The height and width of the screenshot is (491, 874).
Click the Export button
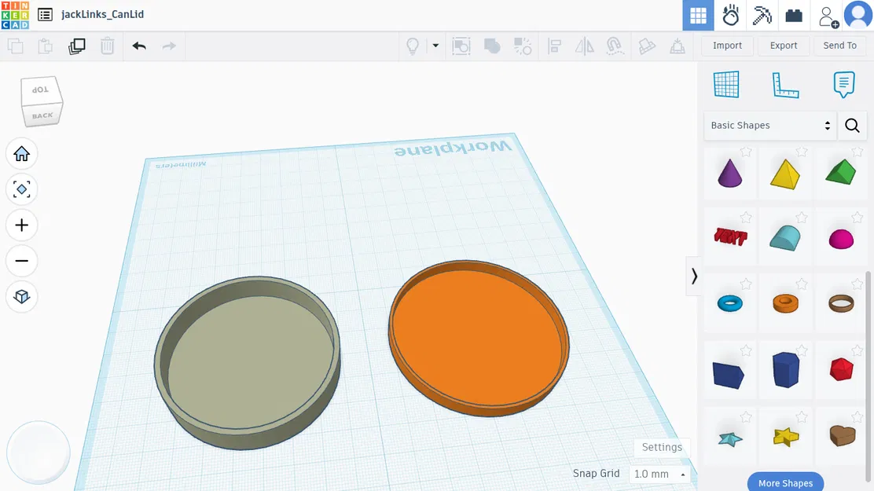coord(784,46)
